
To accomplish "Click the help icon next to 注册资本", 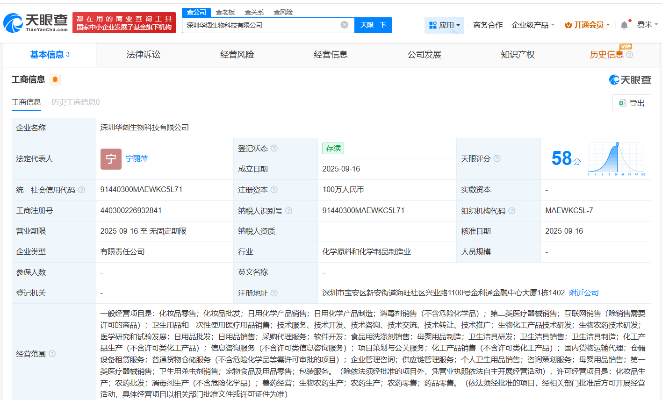I will (x=274, y=190).
